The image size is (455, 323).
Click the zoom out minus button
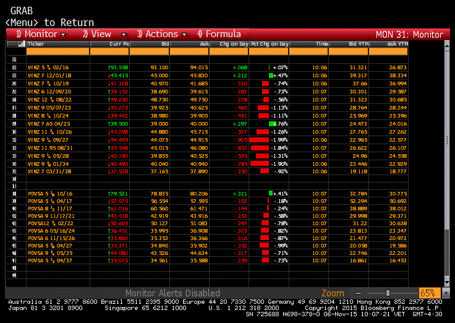[x=359, y=293]
